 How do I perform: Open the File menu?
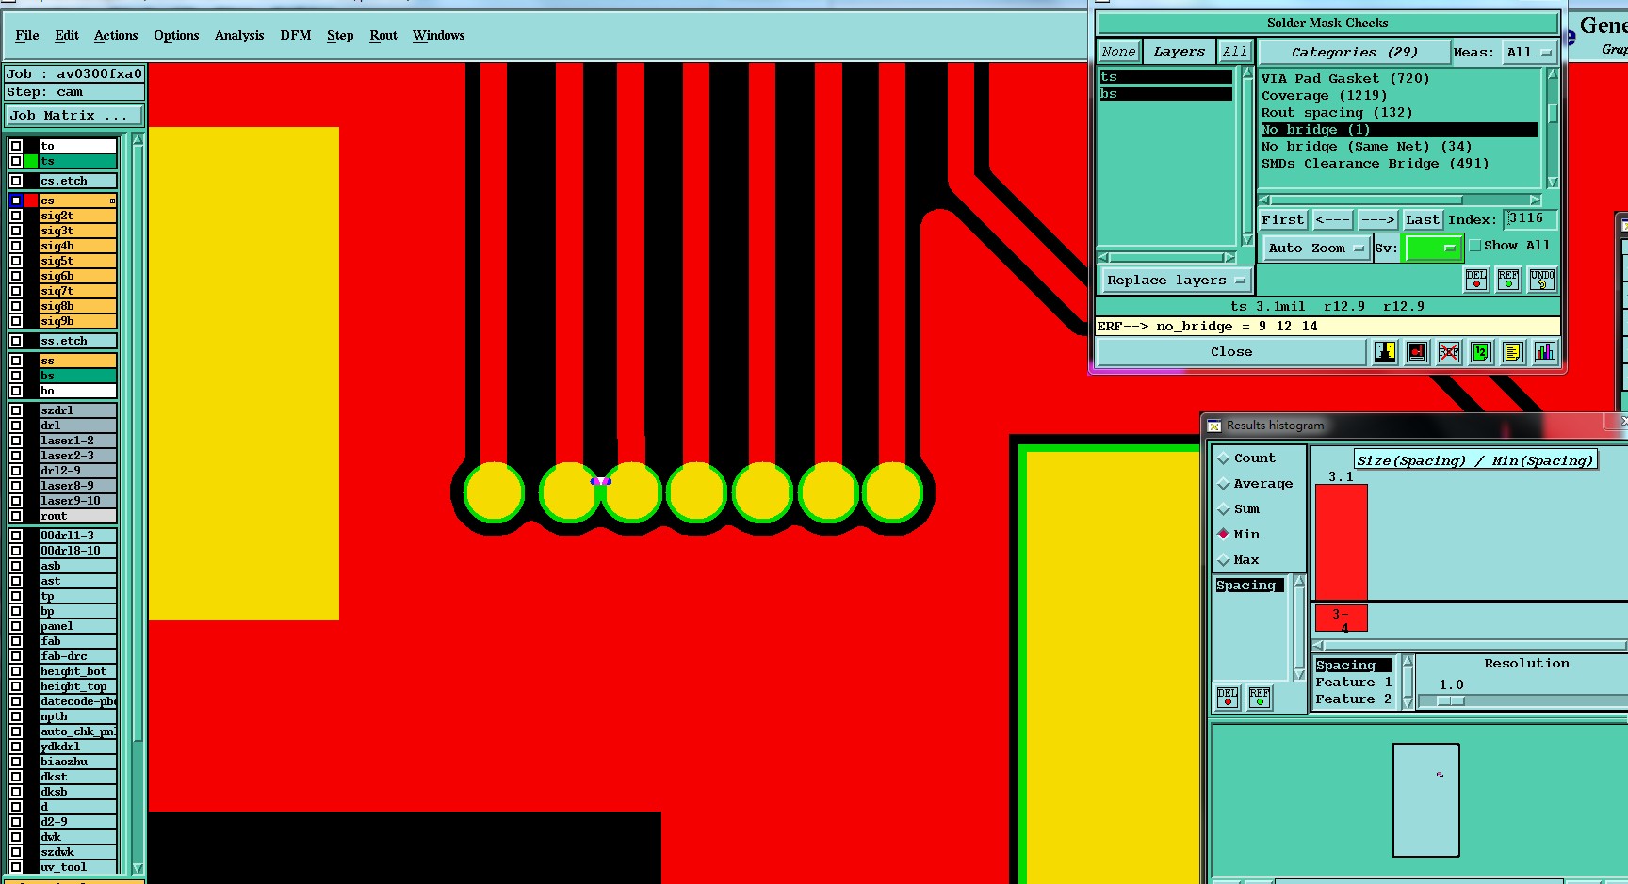pyautogui.click(x=27, y=36)
